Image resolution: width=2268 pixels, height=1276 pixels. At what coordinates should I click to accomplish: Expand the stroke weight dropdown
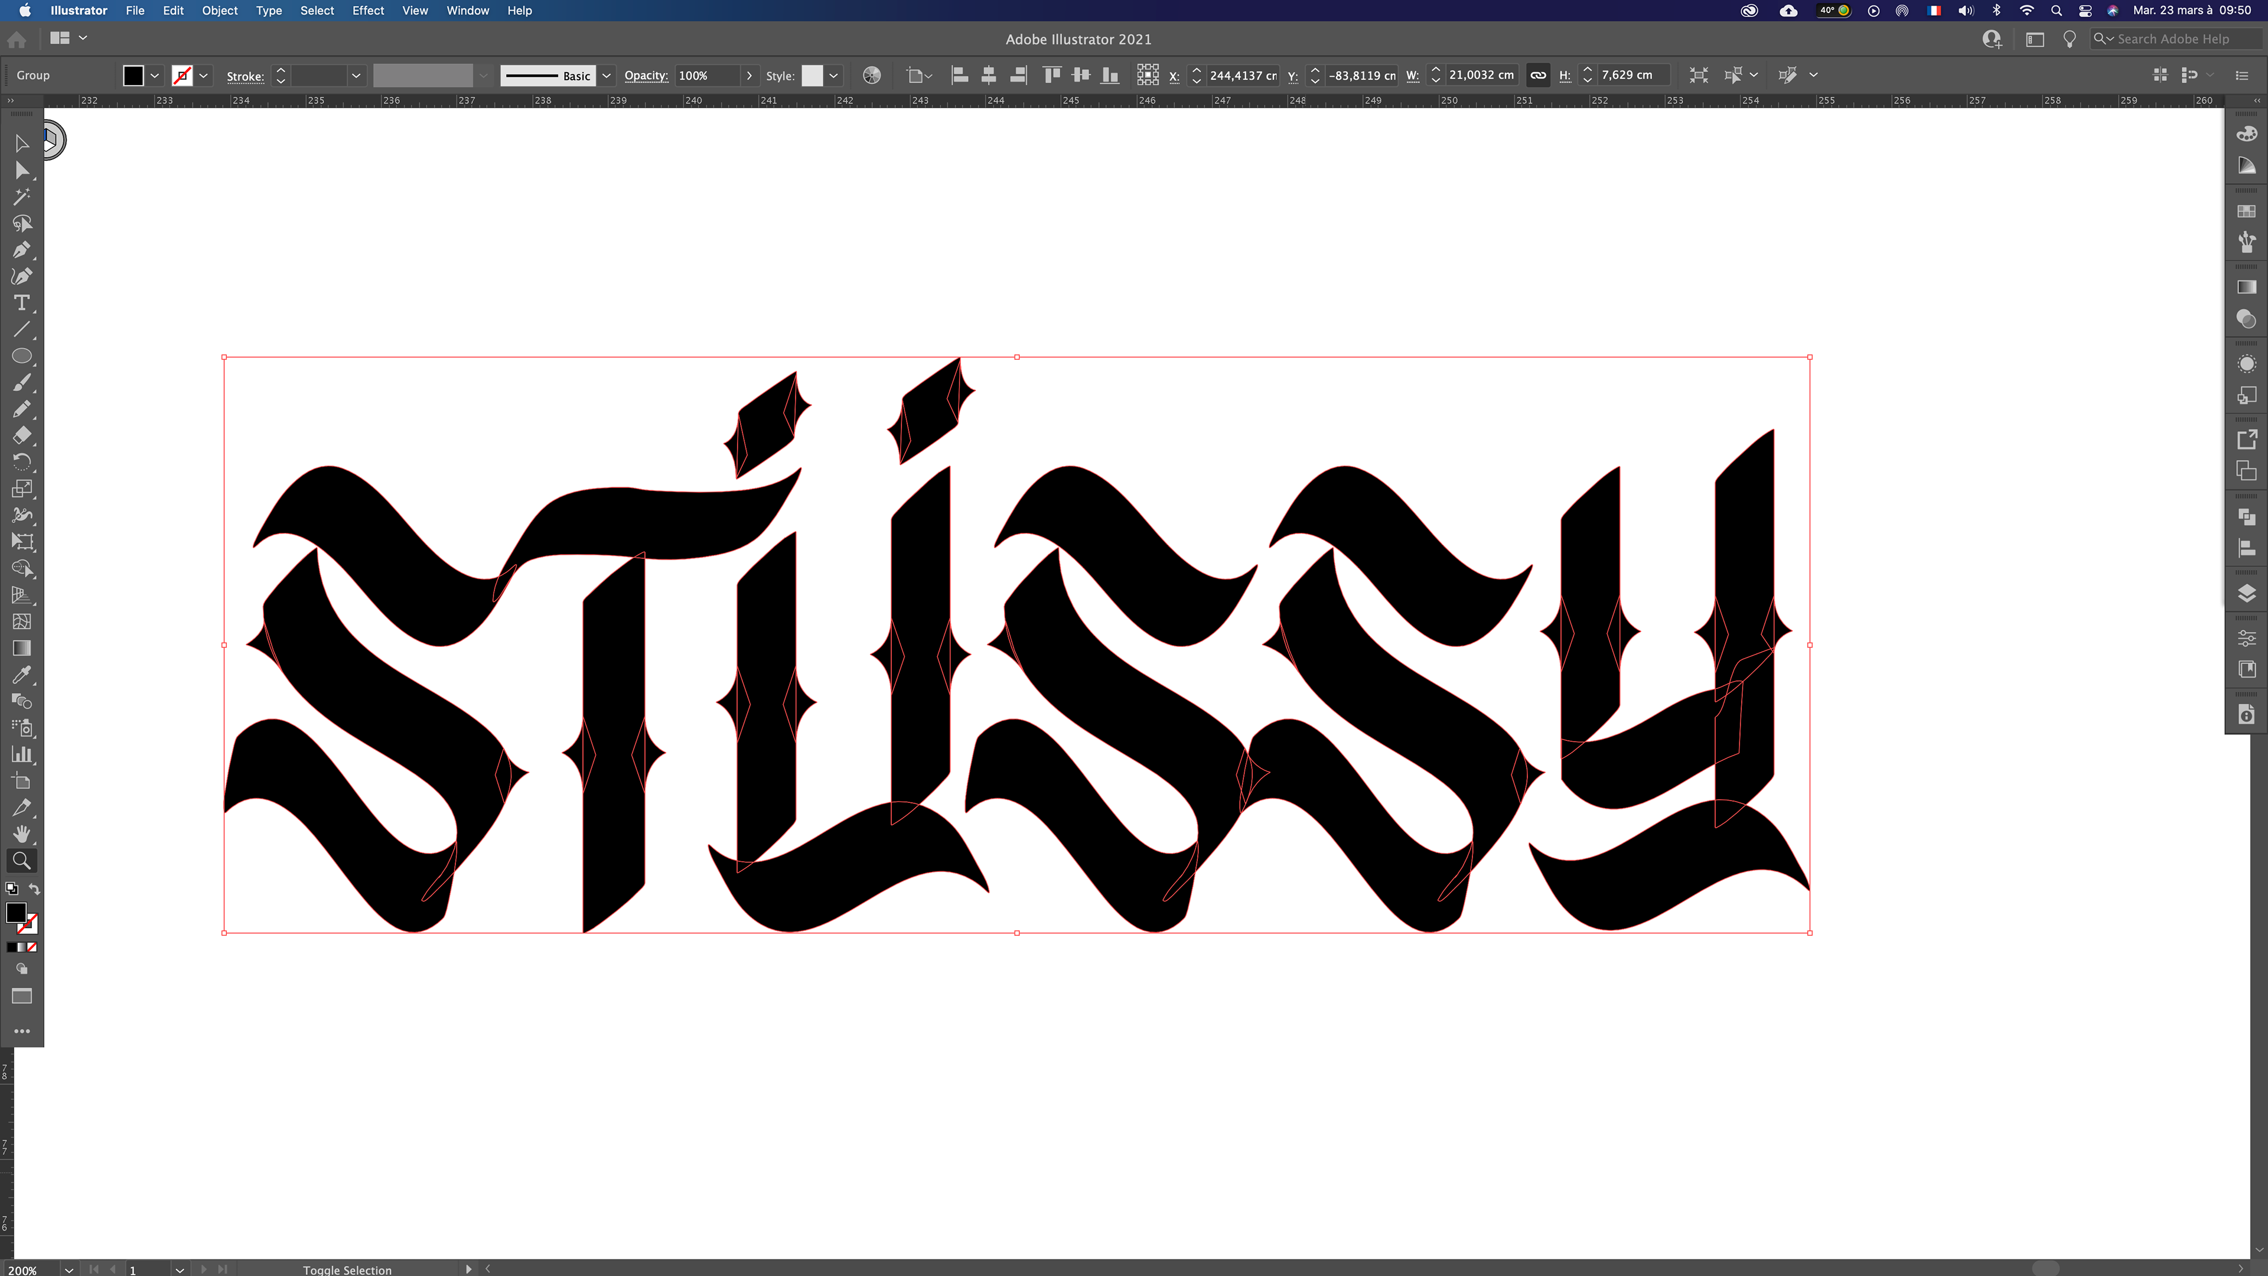click(356, 76)
